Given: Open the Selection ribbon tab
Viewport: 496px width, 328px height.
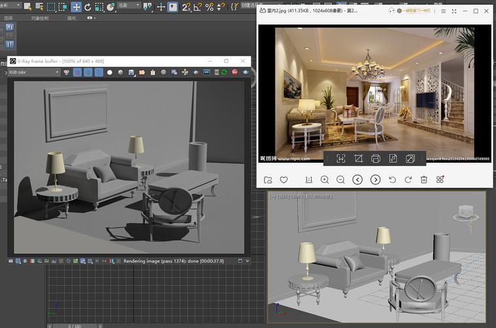Looking at the screenshot, I should (9, 18).
